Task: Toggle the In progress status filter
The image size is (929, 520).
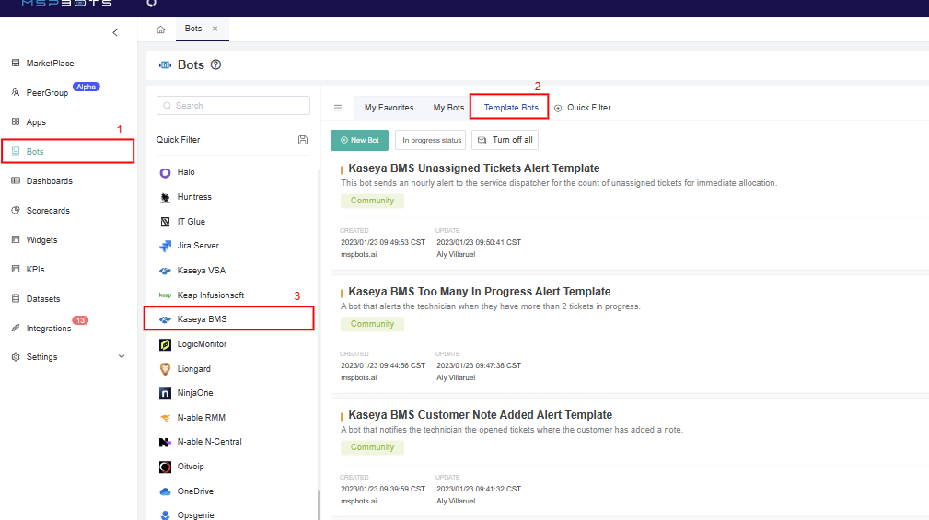Action: [x=431, y=140]
